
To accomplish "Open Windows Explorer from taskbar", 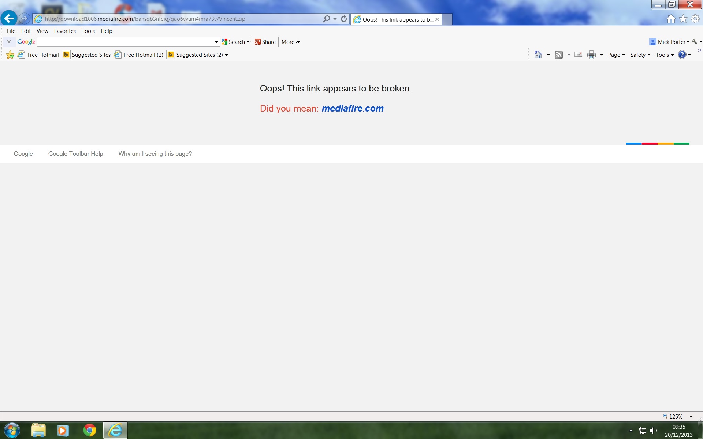I will coord(38,430).
